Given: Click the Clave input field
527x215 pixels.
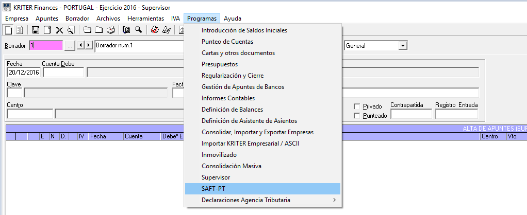Looking at the screenshot, I should pyautogui.click(x=14, y=93).
